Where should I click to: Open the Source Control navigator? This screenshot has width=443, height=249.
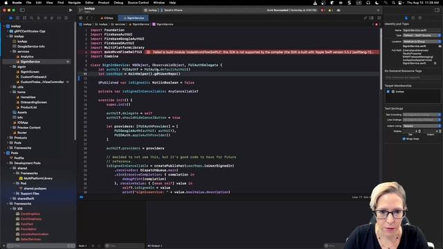click(x=17, y=18)
